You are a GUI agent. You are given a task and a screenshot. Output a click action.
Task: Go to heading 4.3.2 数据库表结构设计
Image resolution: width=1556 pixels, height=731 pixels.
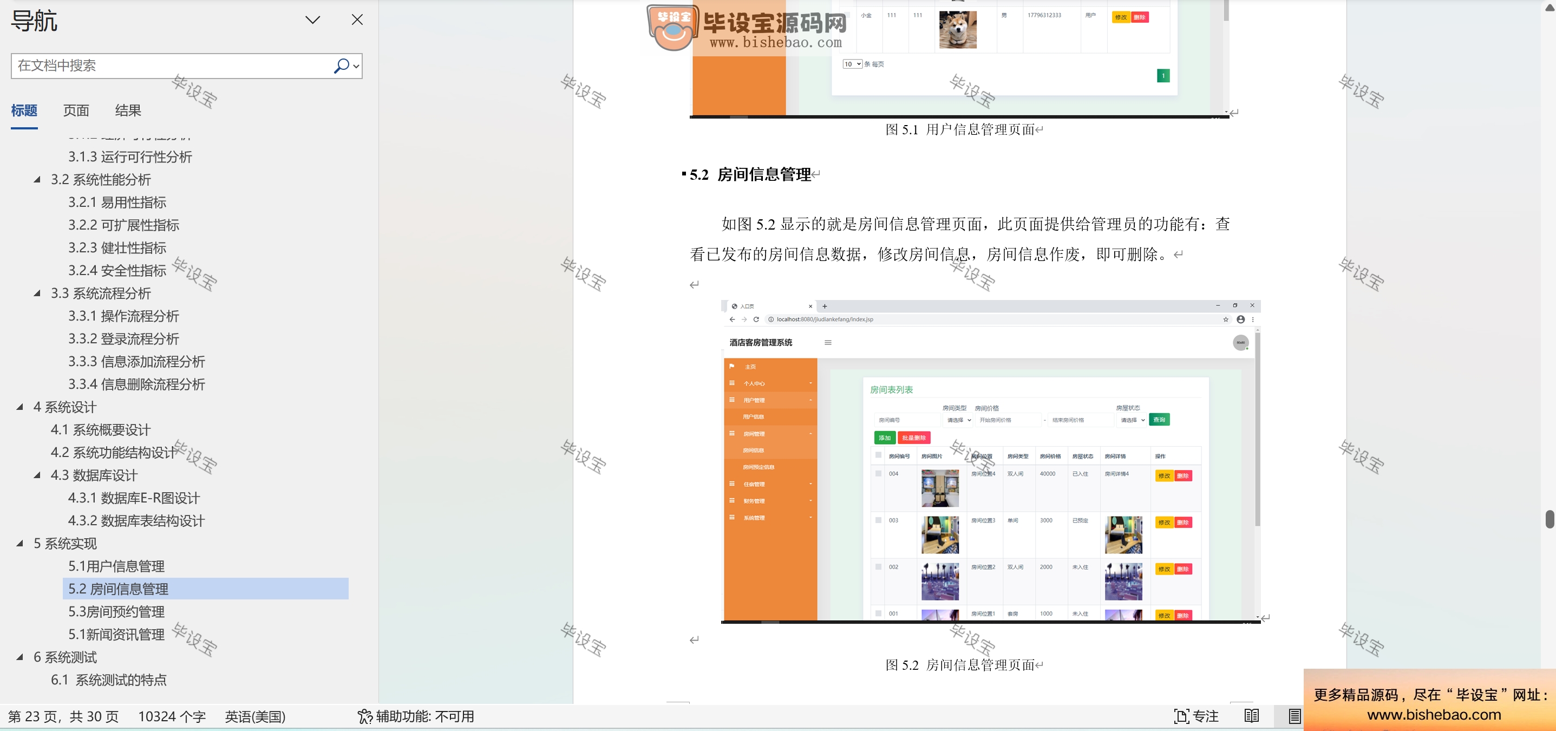pos(136,521)
